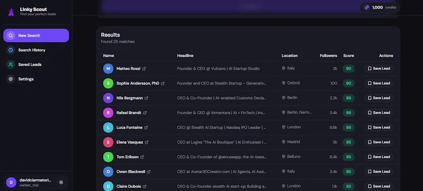Save Lead for Rafael Brandt

click(x=379, y=113)
